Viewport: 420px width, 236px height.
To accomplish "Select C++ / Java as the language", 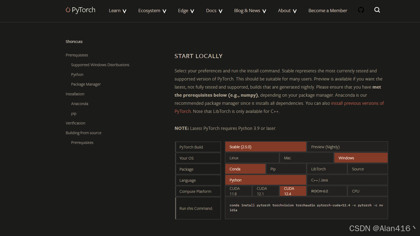I will [x=347, y=180].
